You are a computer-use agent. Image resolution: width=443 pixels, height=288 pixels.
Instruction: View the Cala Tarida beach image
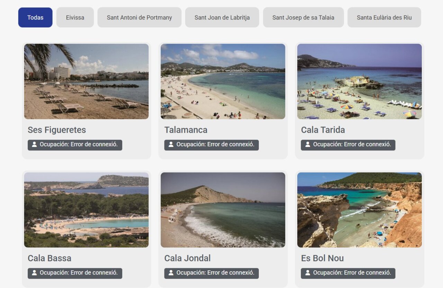pos(360,81)
